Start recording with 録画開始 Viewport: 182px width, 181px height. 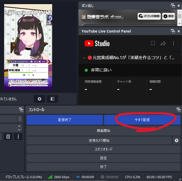(104, 131)
